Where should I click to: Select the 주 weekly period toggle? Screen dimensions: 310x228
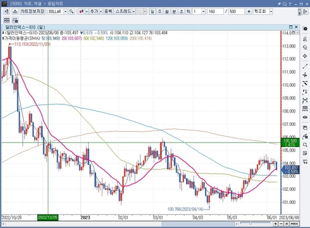160,12
